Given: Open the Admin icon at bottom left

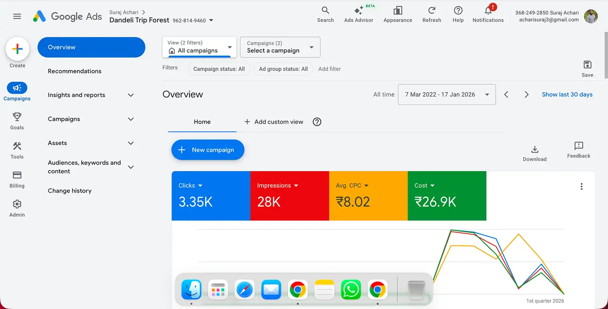Looking at the screenshot, I should tap(17, 208).
